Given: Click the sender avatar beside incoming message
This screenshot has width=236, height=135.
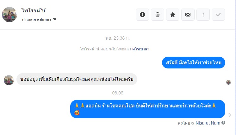Looking at the screenshot, I should pyautogui.click(x=9, y=80).
